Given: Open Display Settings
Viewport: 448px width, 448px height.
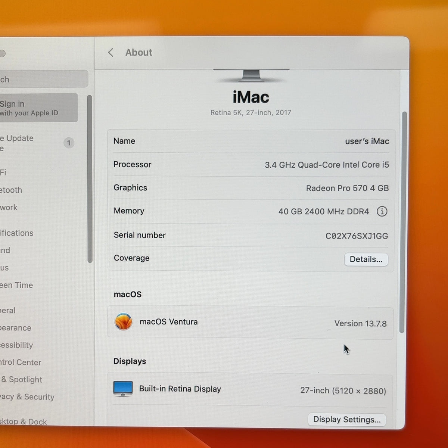Looking at the screenshot, I should [x=347, y=419].
